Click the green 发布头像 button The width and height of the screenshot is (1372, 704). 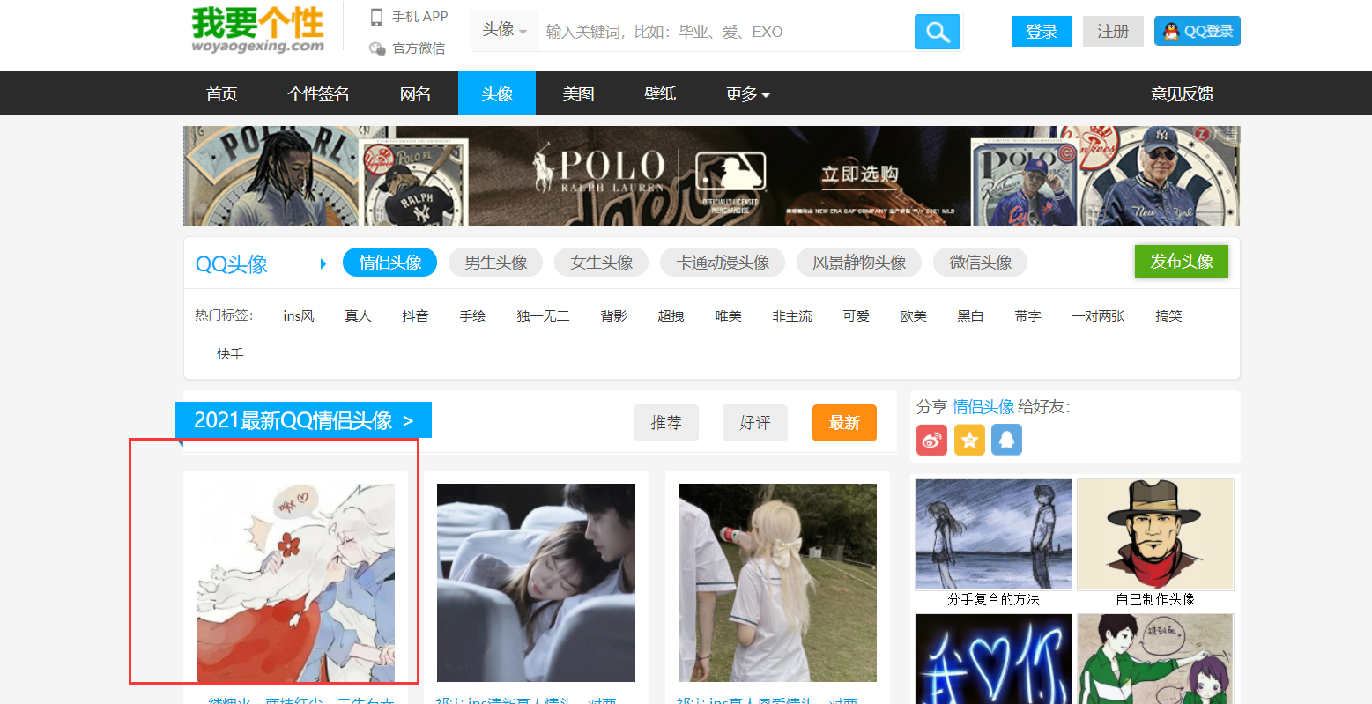1181,262
